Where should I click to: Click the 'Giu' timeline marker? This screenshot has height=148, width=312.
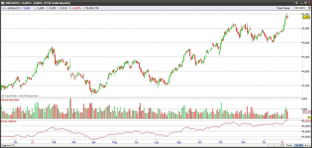pyautogui.click(x=136, y=142)
